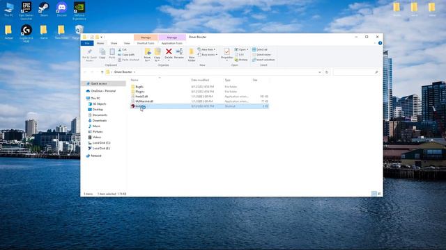Click History in the Open group

tap(241, 60)
